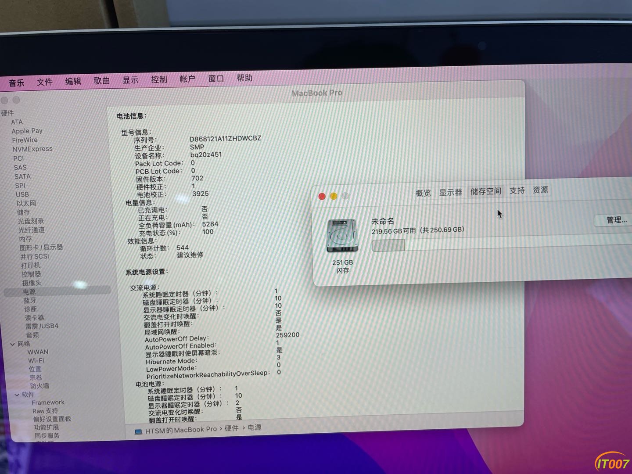Select FireWire in the sidebar

tap(25, 140)
